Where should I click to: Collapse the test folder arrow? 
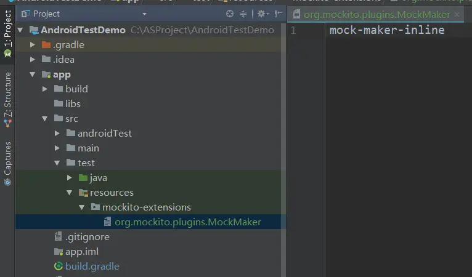[57, 163]
